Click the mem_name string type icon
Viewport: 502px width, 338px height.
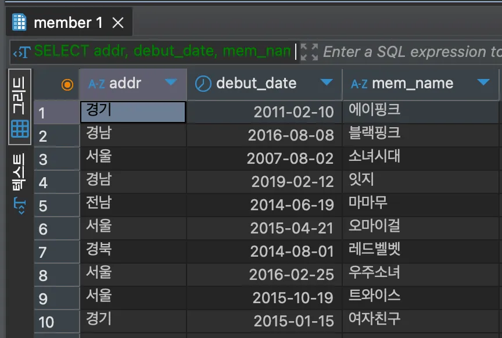coord(359,84)
